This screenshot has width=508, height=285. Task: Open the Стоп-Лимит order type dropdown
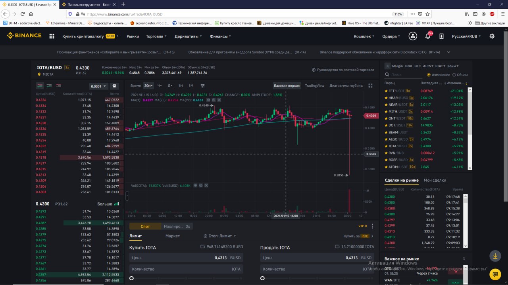tap(220, 236)
